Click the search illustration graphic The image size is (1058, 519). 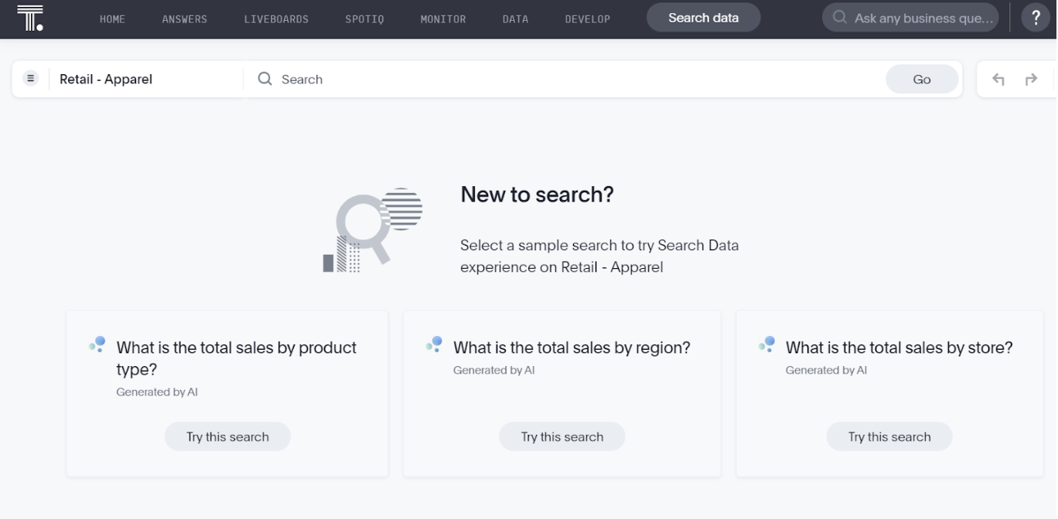click(x=373, y=230)
